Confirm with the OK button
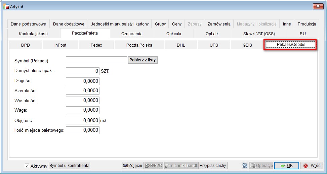Viewport: 327px width, 174px height. [286, 166]
